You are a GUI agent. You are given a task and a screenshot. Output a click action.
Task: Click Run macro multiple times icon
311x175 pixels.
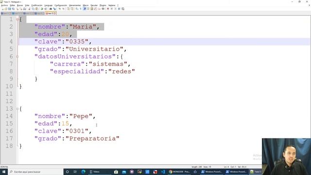point(119,9)
